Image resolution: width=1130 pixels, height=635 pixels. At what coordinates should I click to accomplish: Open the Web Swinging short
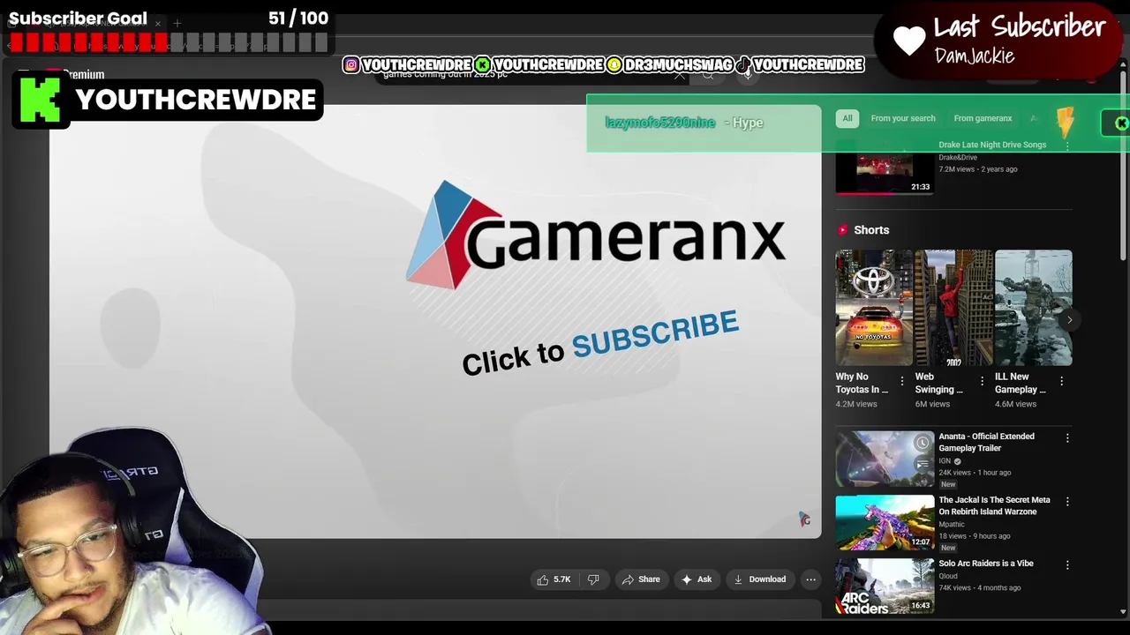[953, 308]
